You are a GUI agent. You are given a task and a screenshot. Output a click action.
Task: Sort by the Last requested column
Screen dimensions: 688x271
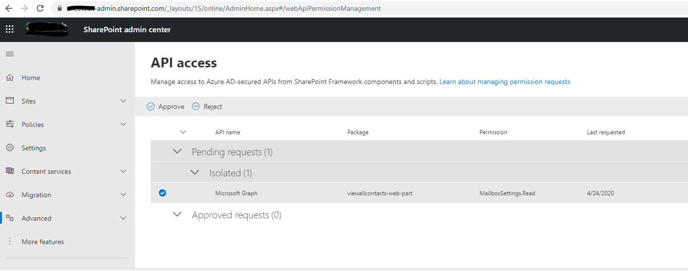tap(606, 132)
